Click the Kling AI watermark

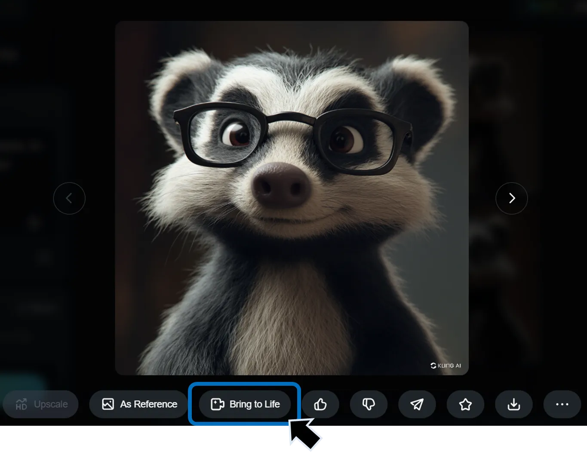(446, 366)
